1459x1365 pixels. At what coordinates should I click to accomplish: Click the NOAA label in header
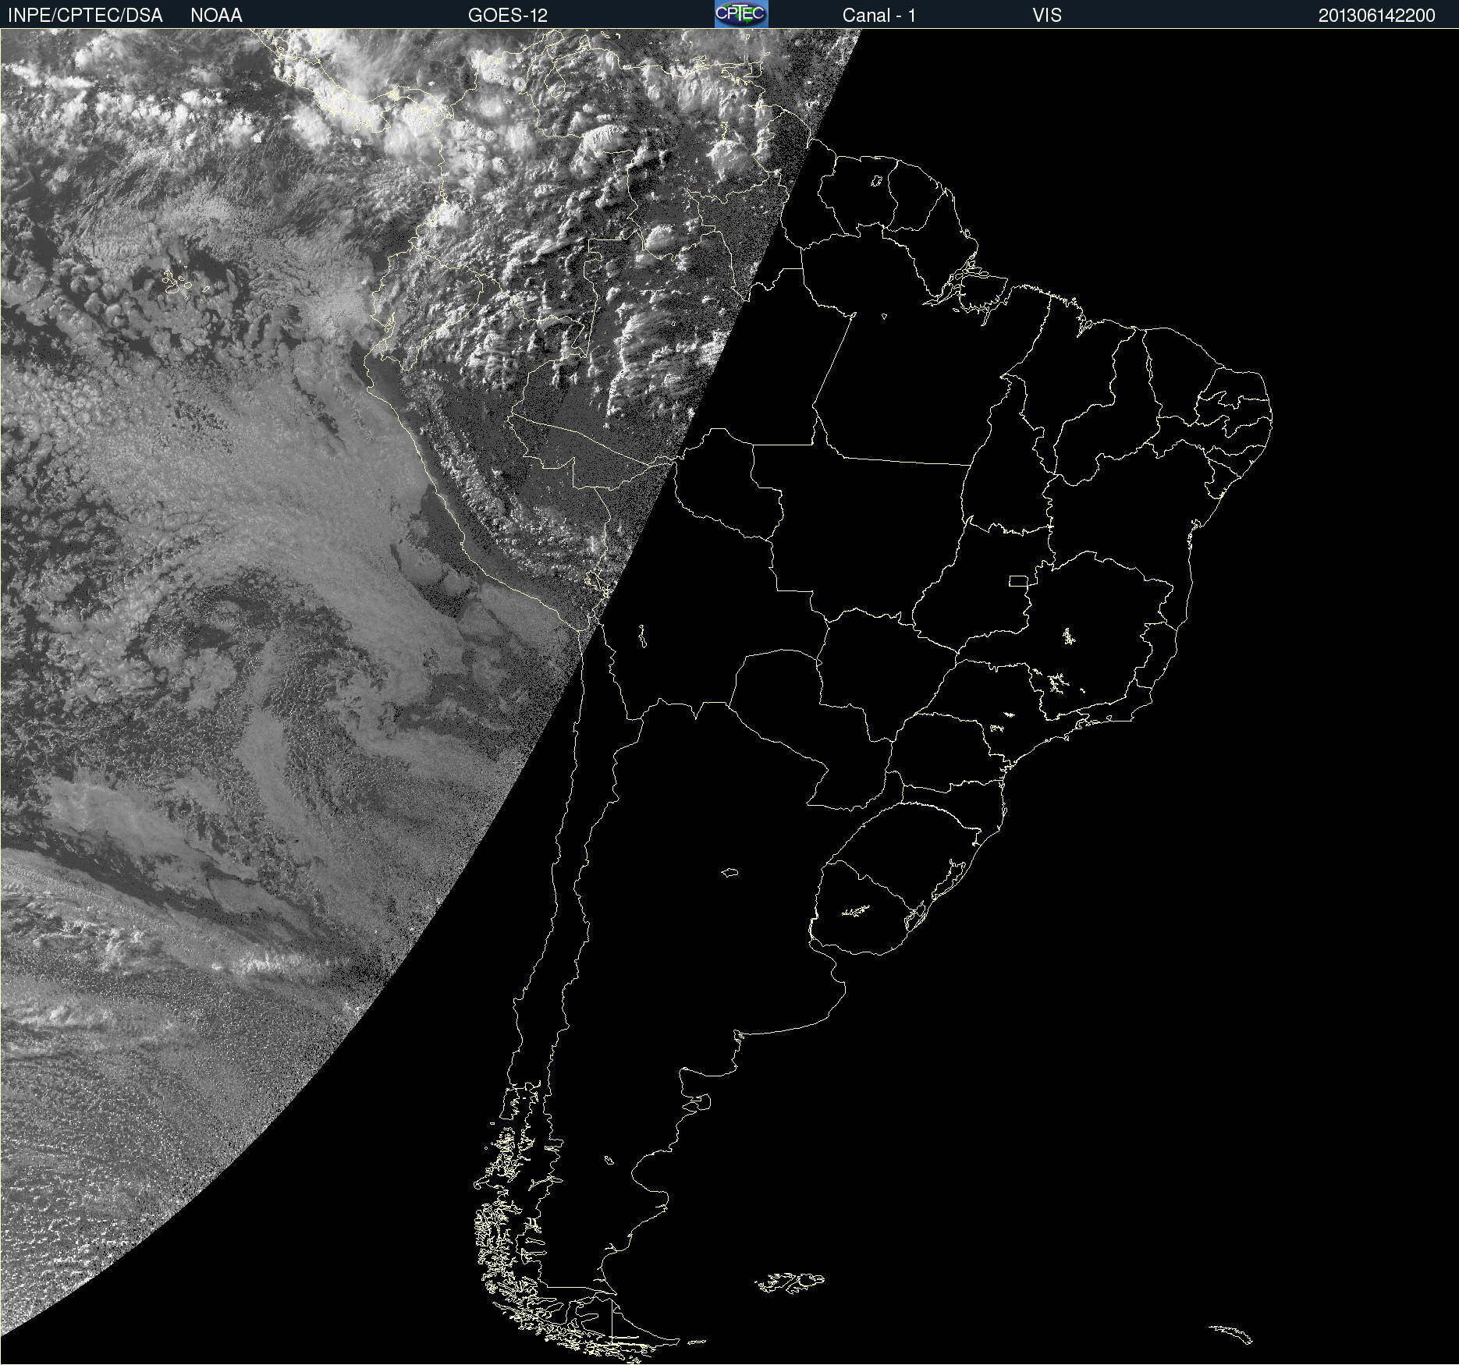click(x=216, y=16)
